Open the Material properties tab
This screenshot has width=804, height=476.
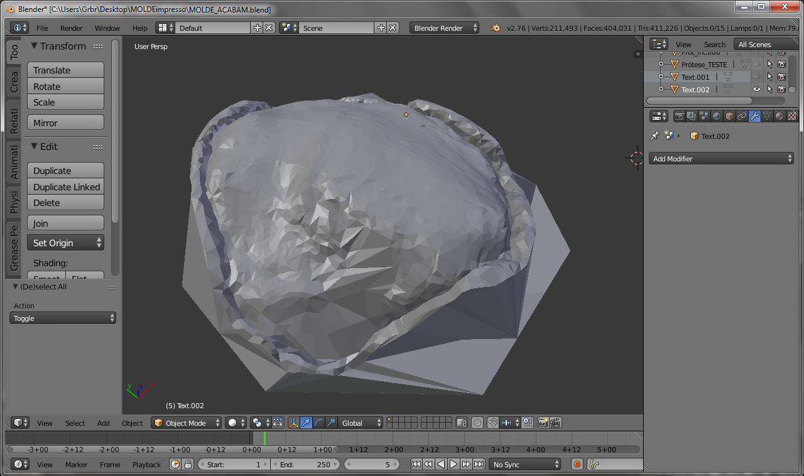tap(780, 116)
